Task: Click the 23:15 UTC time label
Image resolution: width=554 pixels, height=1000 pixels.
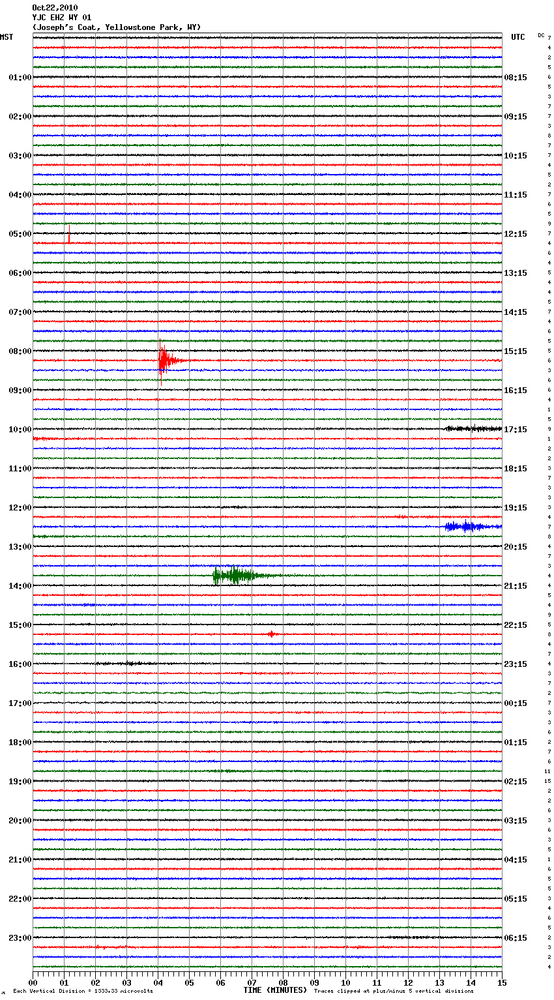Action: pyautogui.click(x=516, y=664)
